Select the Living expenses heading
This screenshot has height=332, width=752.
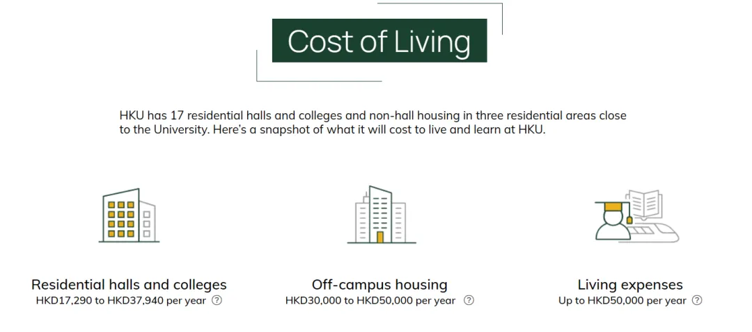tap(630, 285)
